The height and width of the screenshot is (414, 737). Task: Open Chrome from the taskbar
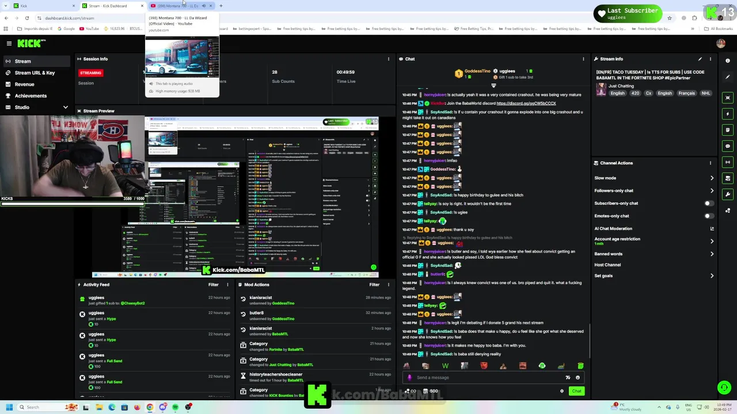[x=150, y=407]
